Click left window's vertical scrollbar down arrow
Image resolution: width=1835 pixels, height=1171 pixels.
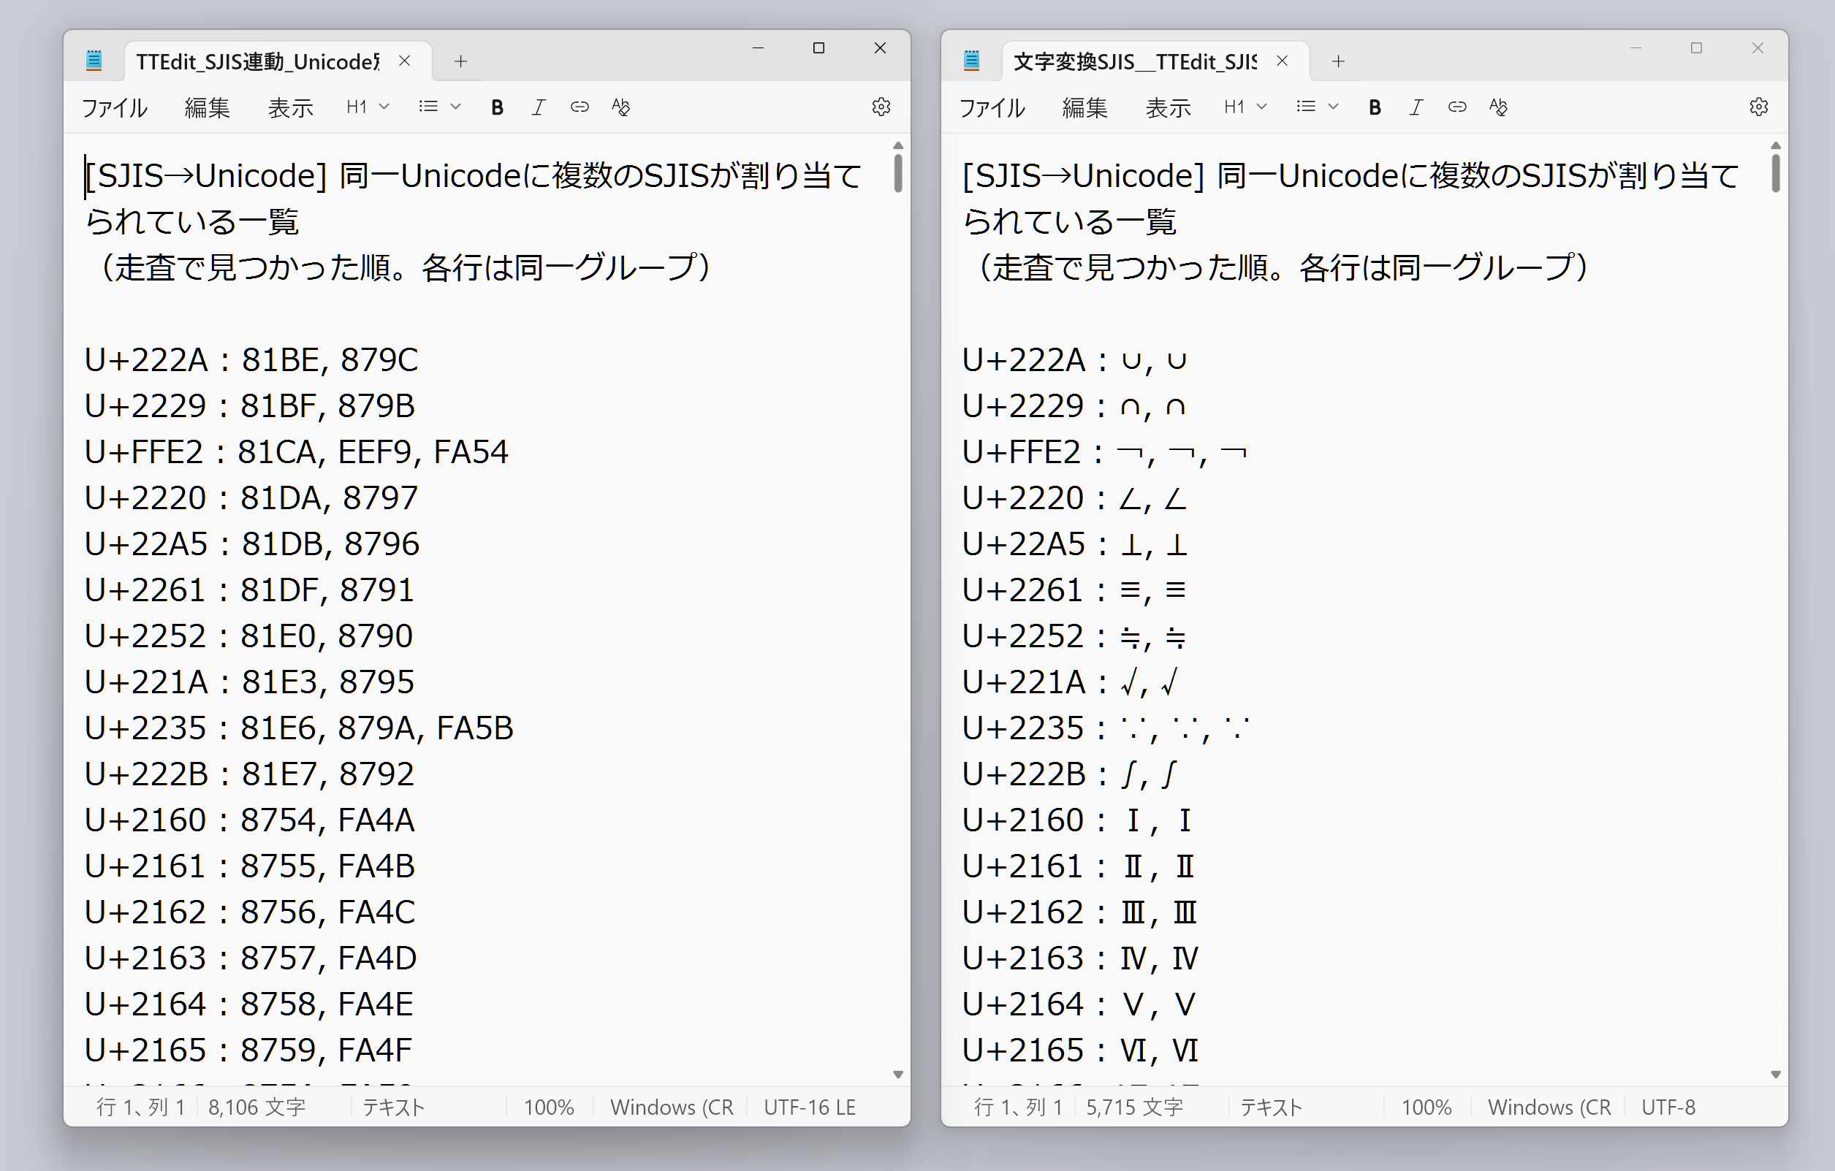point(897,1075)
